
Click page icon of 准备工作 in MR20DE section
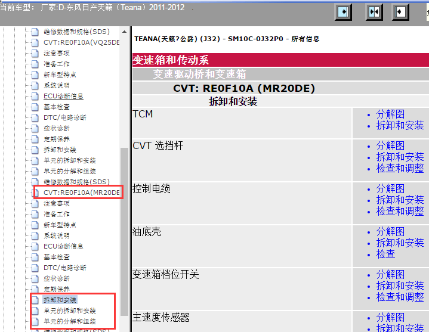(35, 214)
